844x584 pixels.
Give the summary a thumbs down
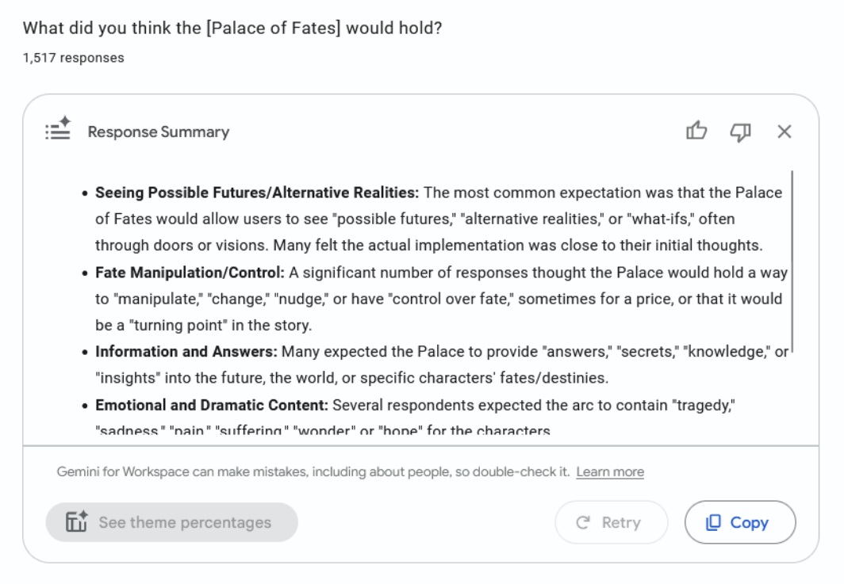pyautogui.click(x=739, y=132)
